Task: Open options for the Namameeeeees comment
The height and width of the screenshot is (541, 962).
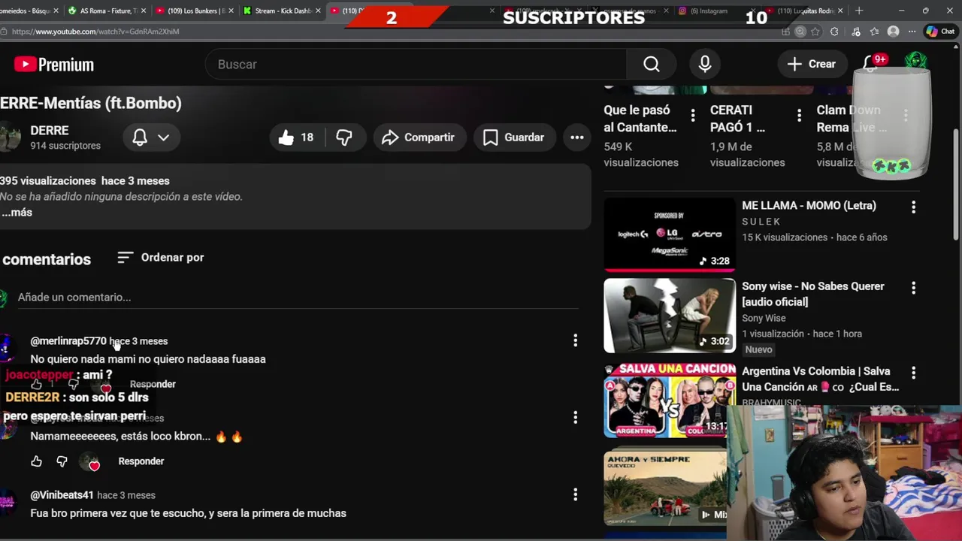Action: click(x=576, y=418)
